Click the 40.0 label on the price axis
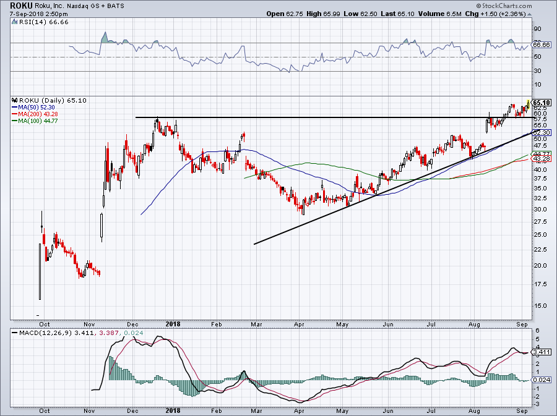Image resolution: width=557 pixels, height=416 pixels. click(540, 170)
